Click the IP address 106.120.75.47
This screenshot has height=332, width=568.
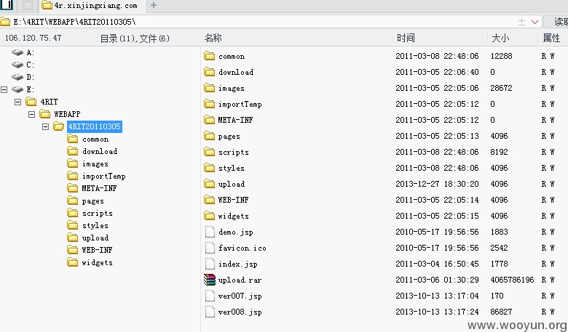(x=33, y=38)
